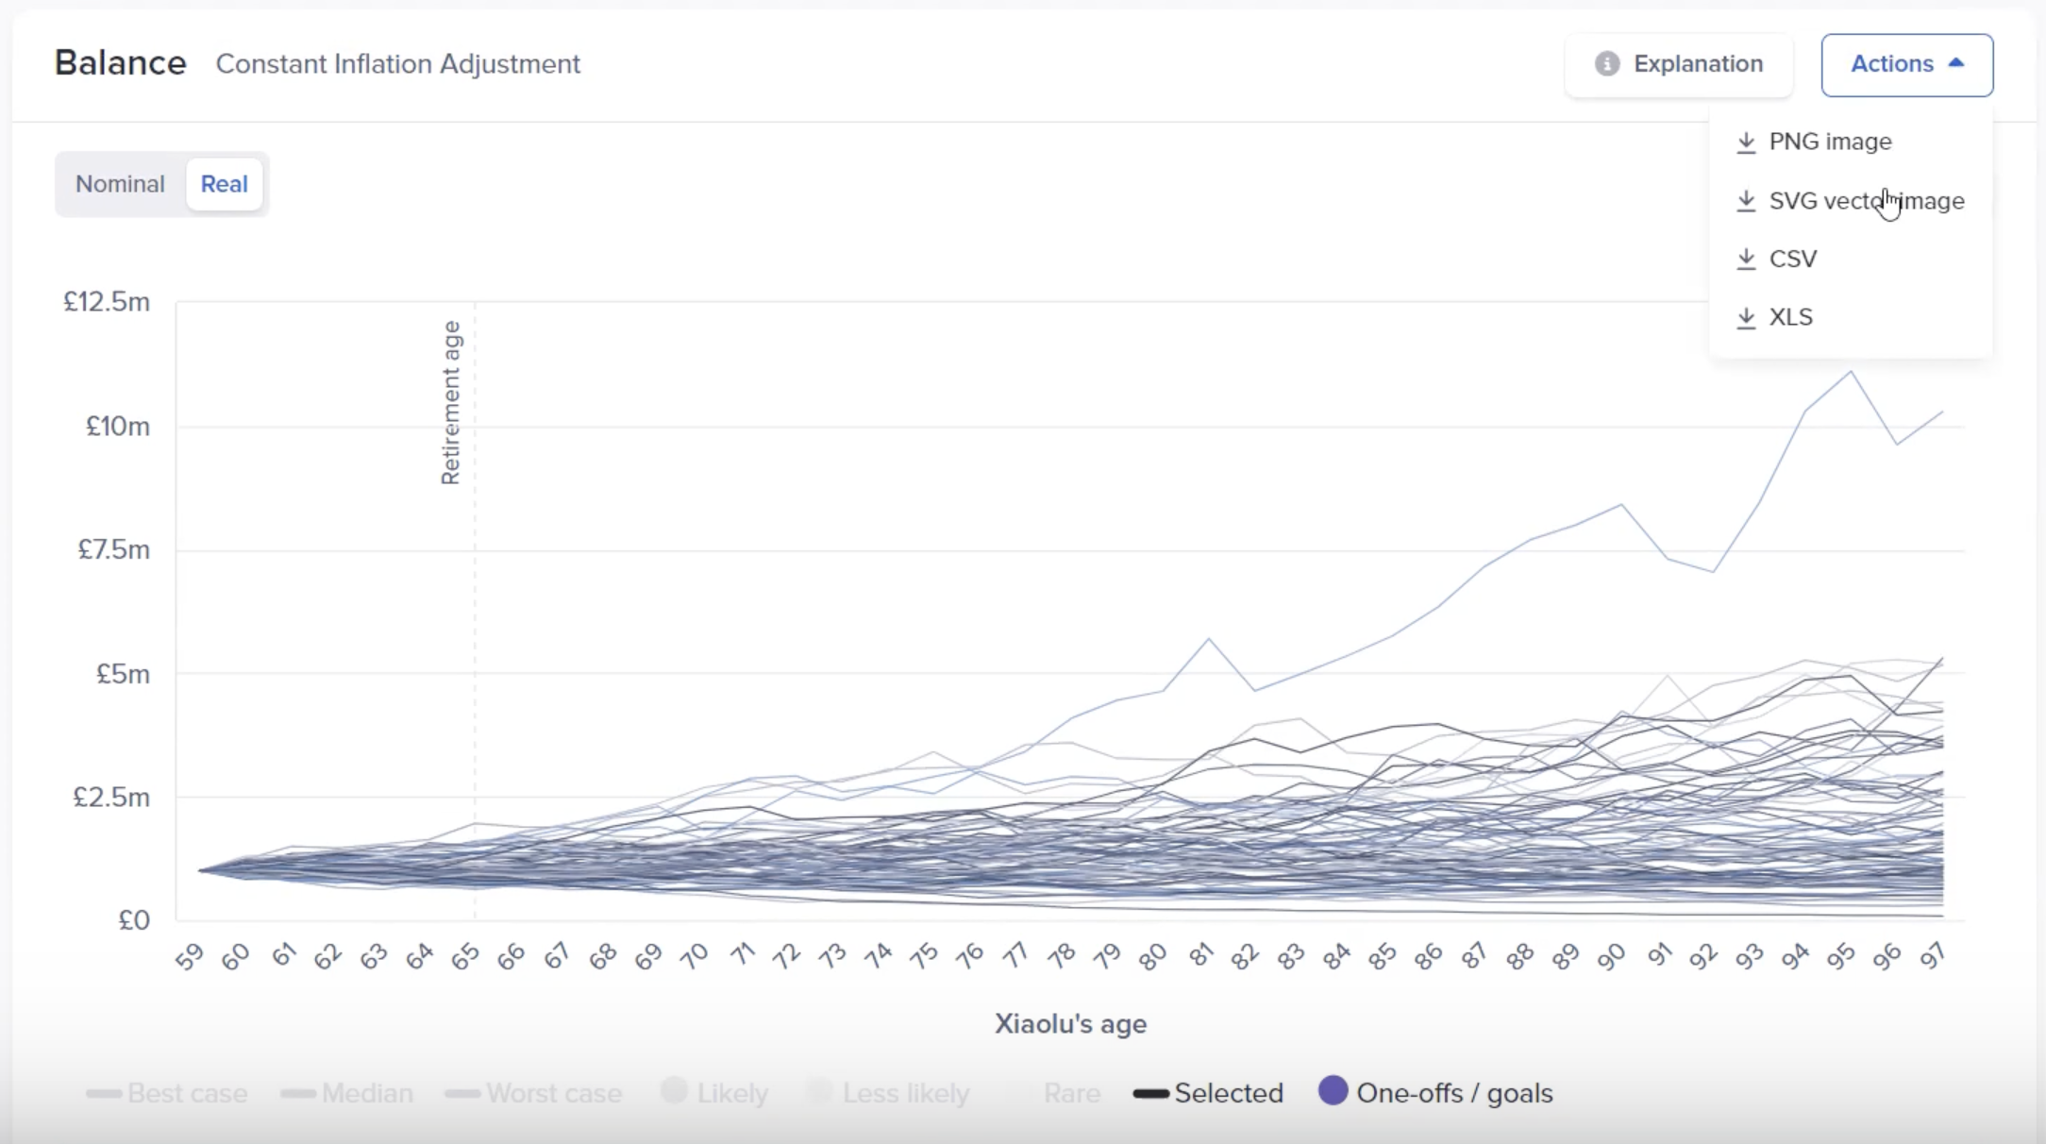Select the Real values toggle
This screenshot has width=2046, height=1144.
point(224,184)
